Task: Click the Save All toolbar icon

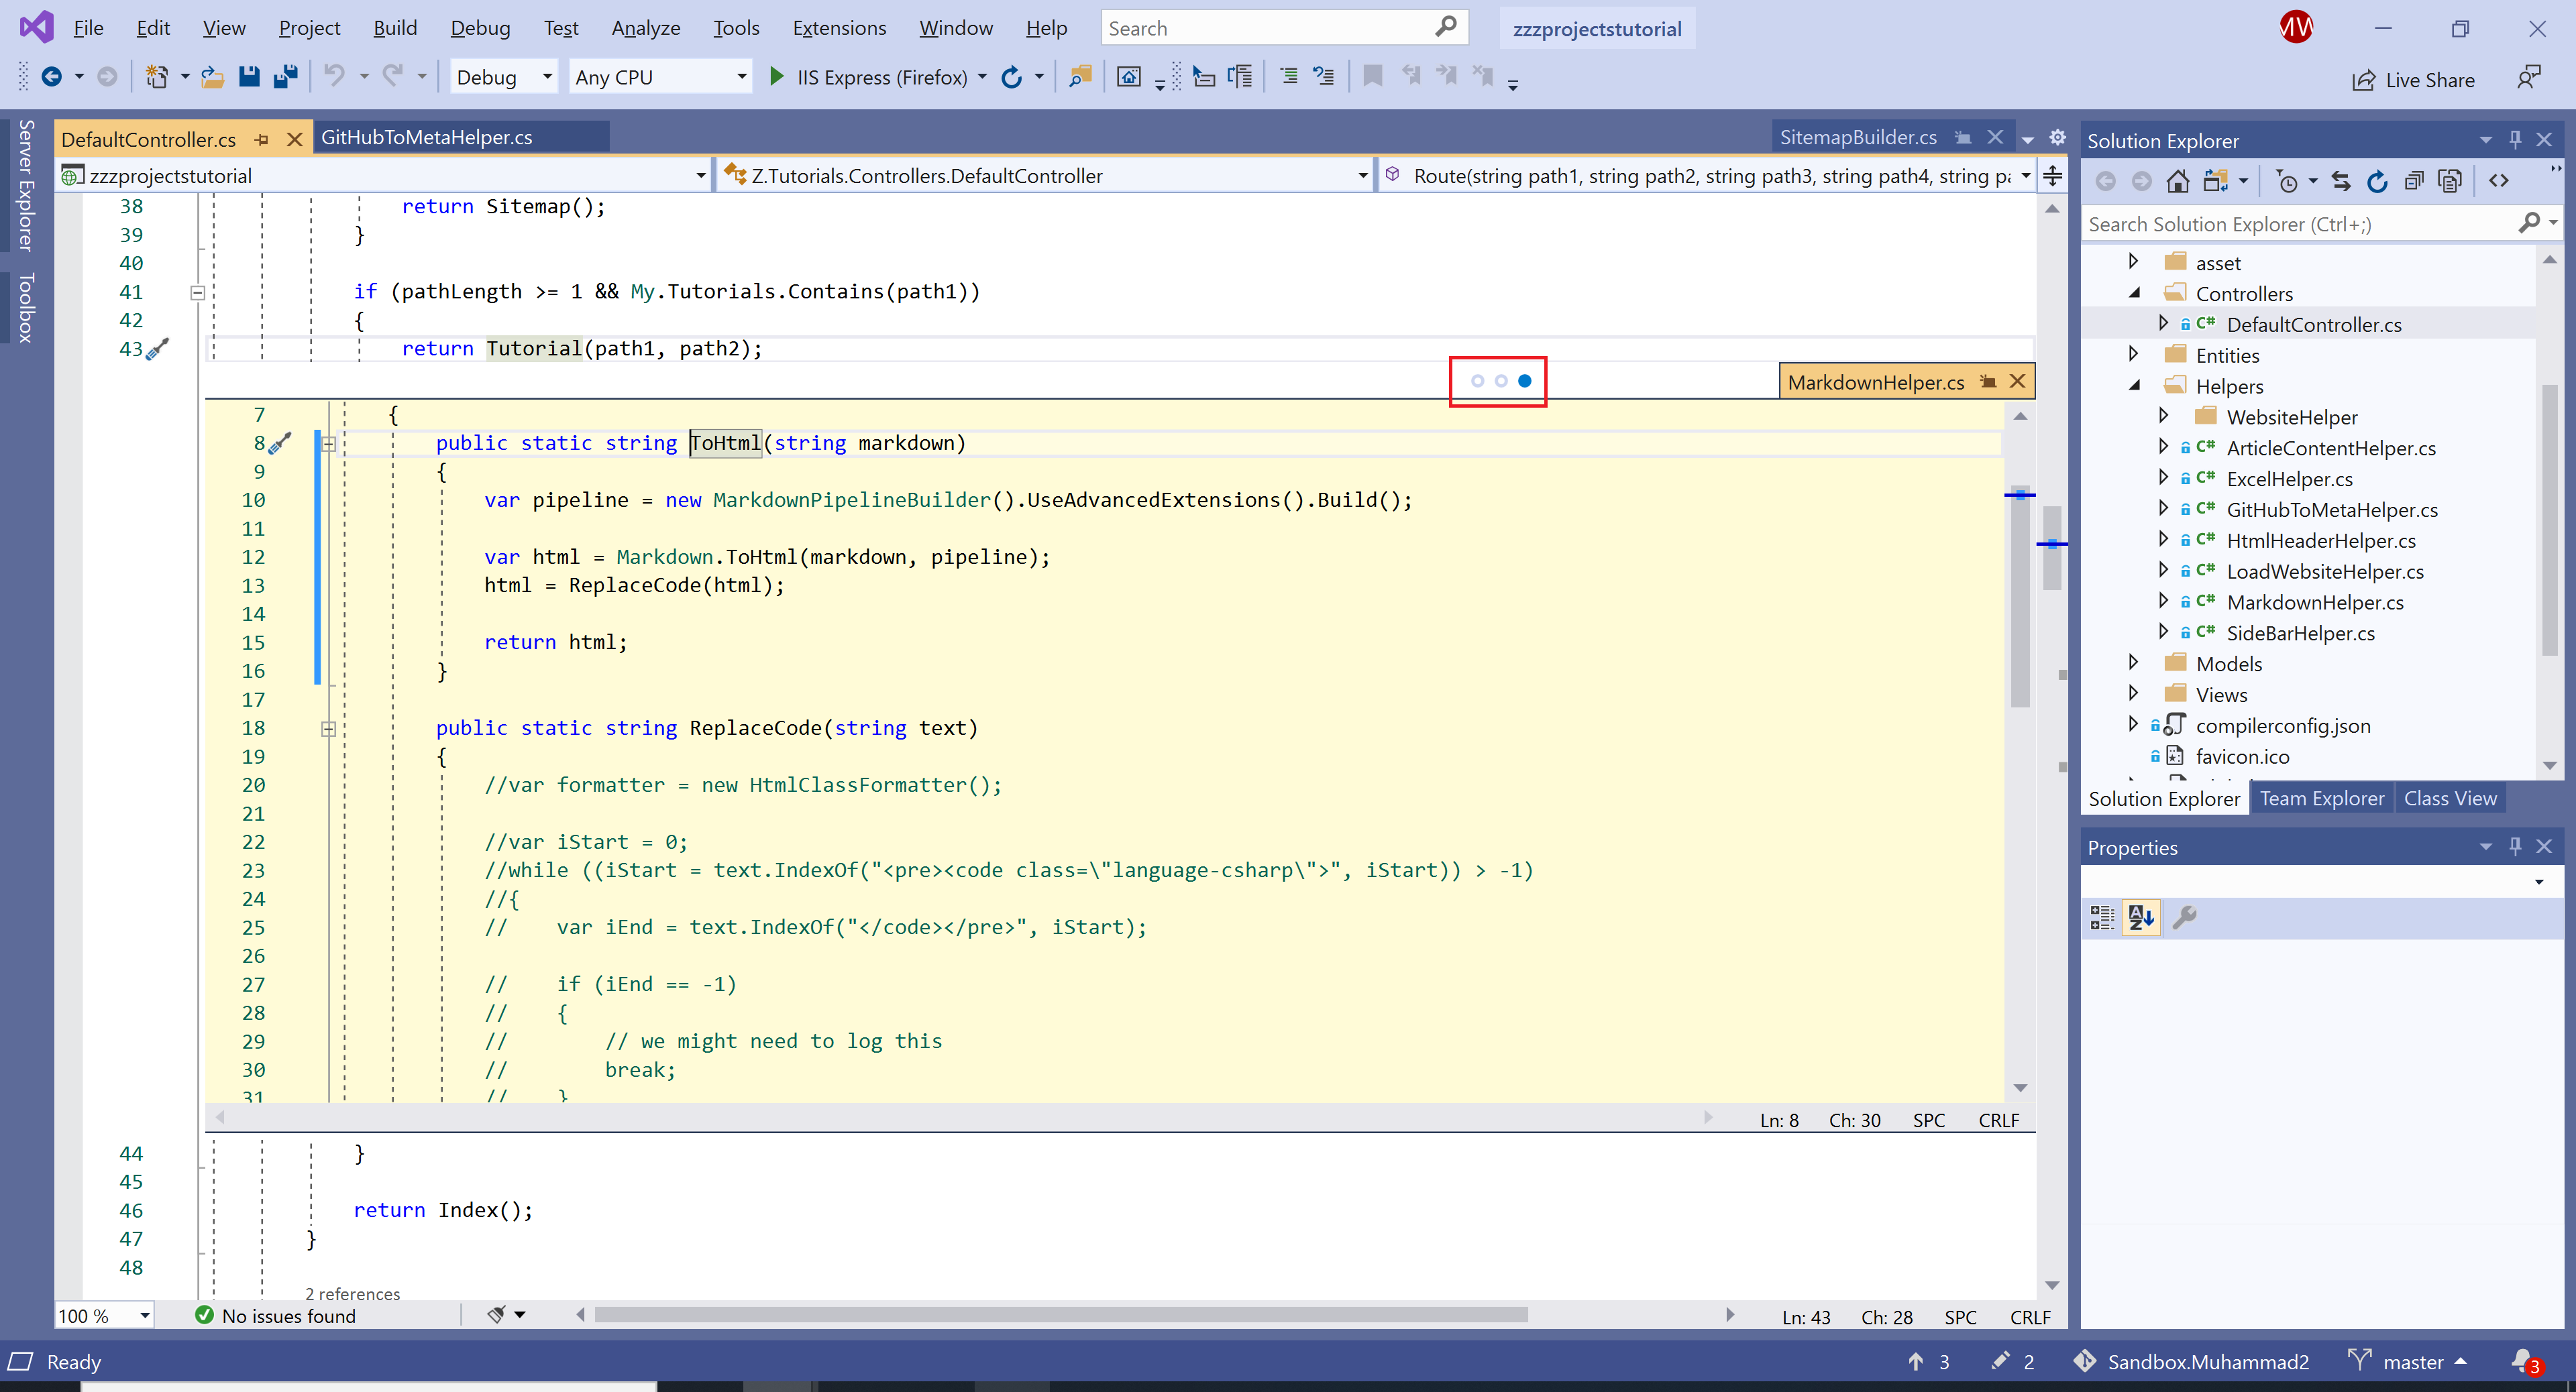Action: 285,77
